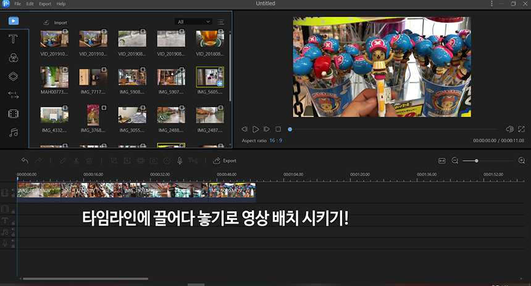Open the Overlays panel

tap(13, 76)
